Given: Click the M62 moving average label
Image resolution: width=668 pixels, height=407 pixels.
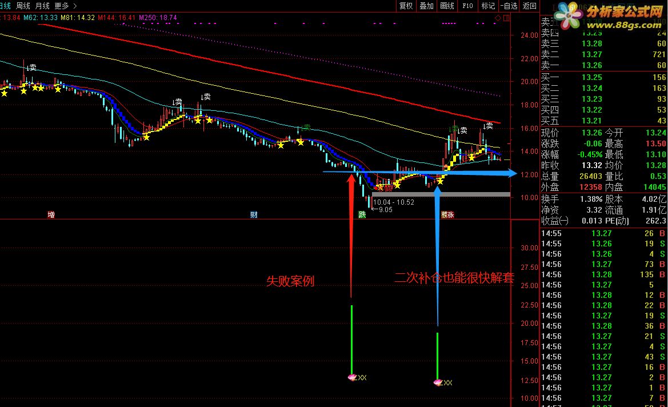Looking at the screenshot, I should point(41,18).
